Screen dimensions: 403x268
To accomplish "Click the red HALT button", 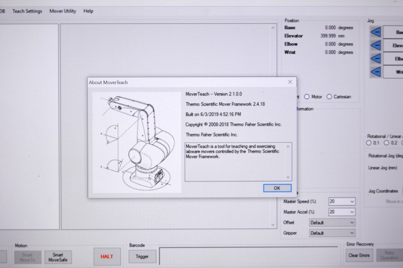I will (x=107, y=256).
